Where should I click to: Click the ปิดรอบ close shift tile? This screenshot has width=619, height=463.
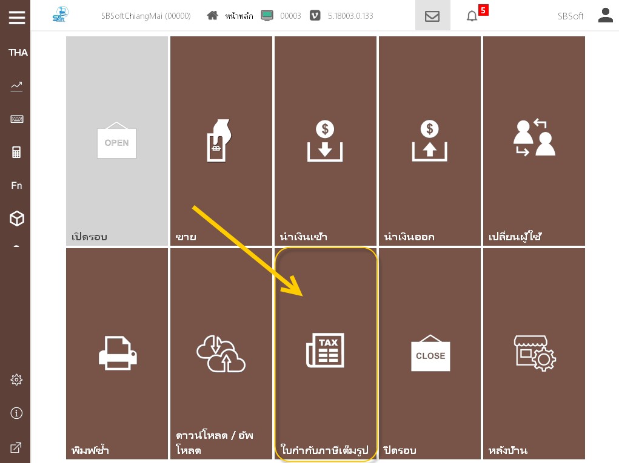tap(430, 353)
